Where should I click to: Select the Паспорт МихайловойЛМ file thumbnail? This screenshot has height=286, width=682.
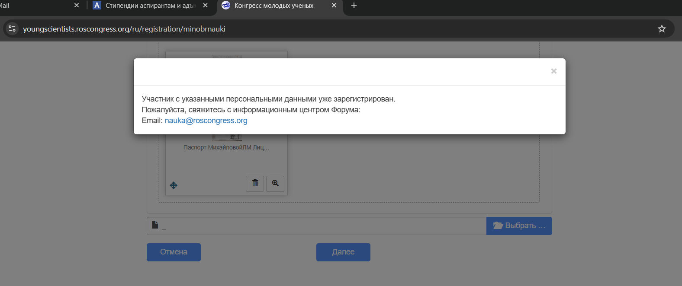tap(226, 147)
